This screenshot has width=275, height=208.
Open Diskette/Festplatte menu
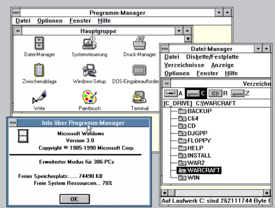point(212,57)
